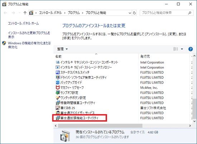Open the recent locations dropdown arrow
Image resolution: width=197 pixels, height=144 pixels.
point(19,13)
